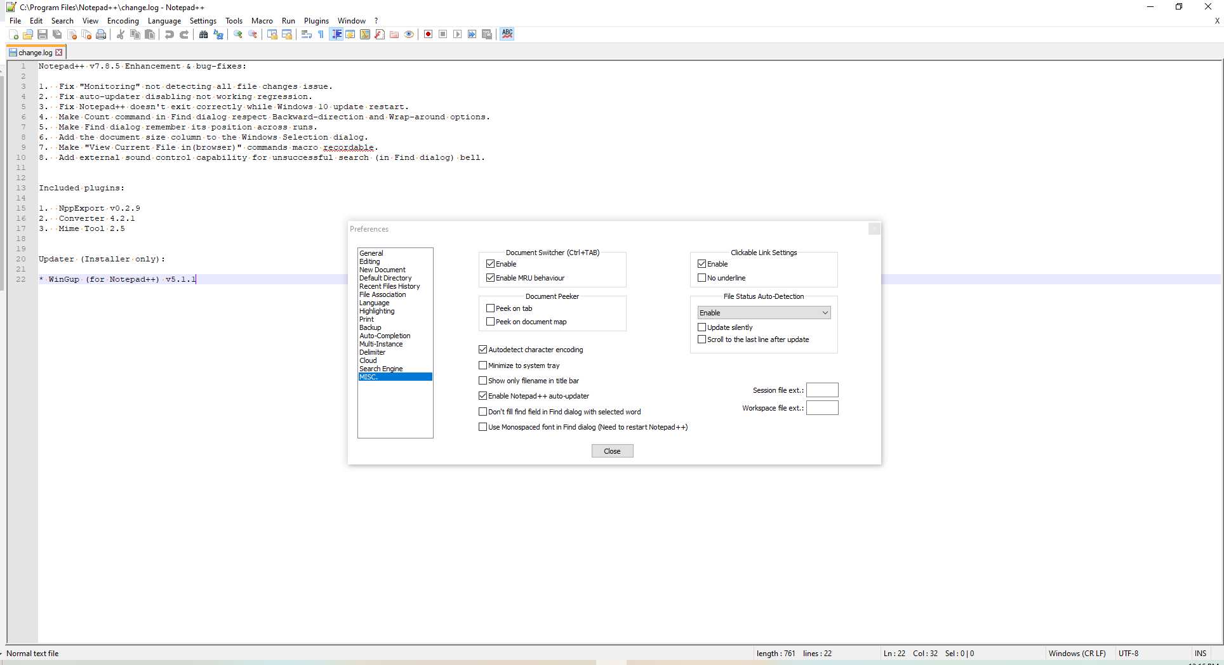Open the Document Map toolbar icon
Screen dimensions: 1224x665
click(x=364, y=34)
